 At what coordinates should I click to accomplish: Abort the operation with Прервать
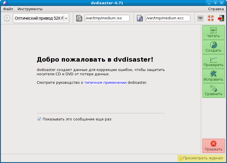click(214, 146)
